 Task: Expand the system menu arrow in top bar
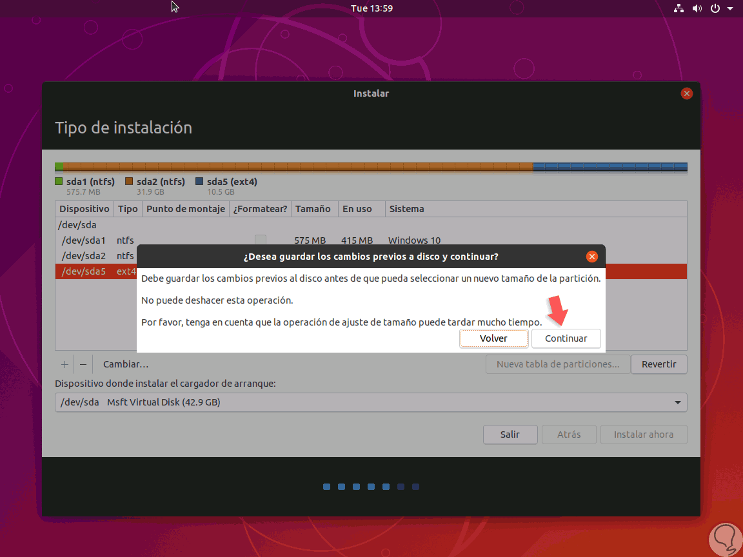pos(729,8)
